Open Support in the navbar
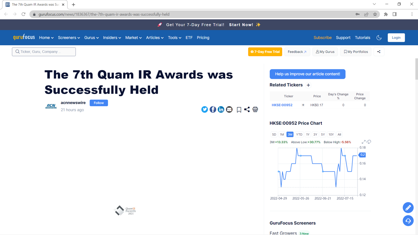 tap(343, 38)
